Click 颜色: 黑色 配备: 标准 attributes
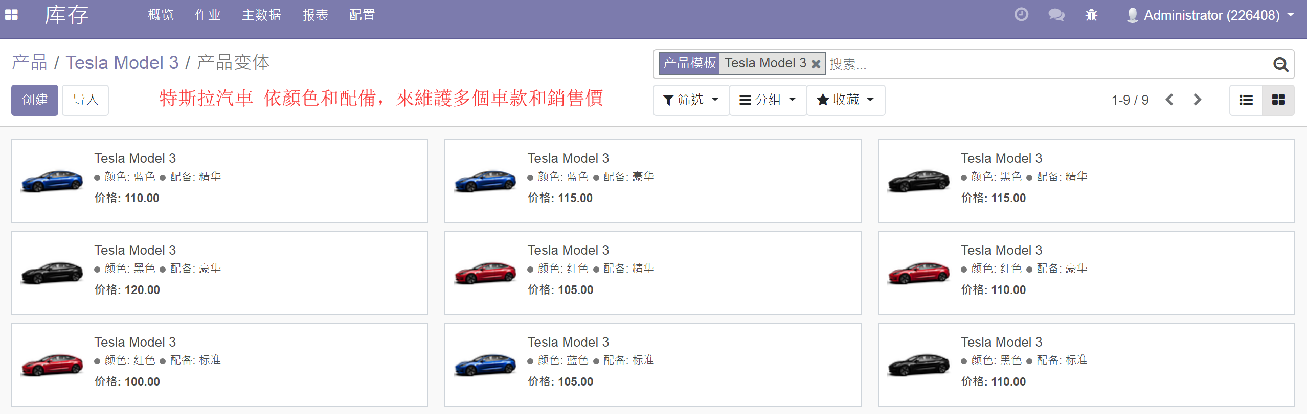 pos(1024,360)
